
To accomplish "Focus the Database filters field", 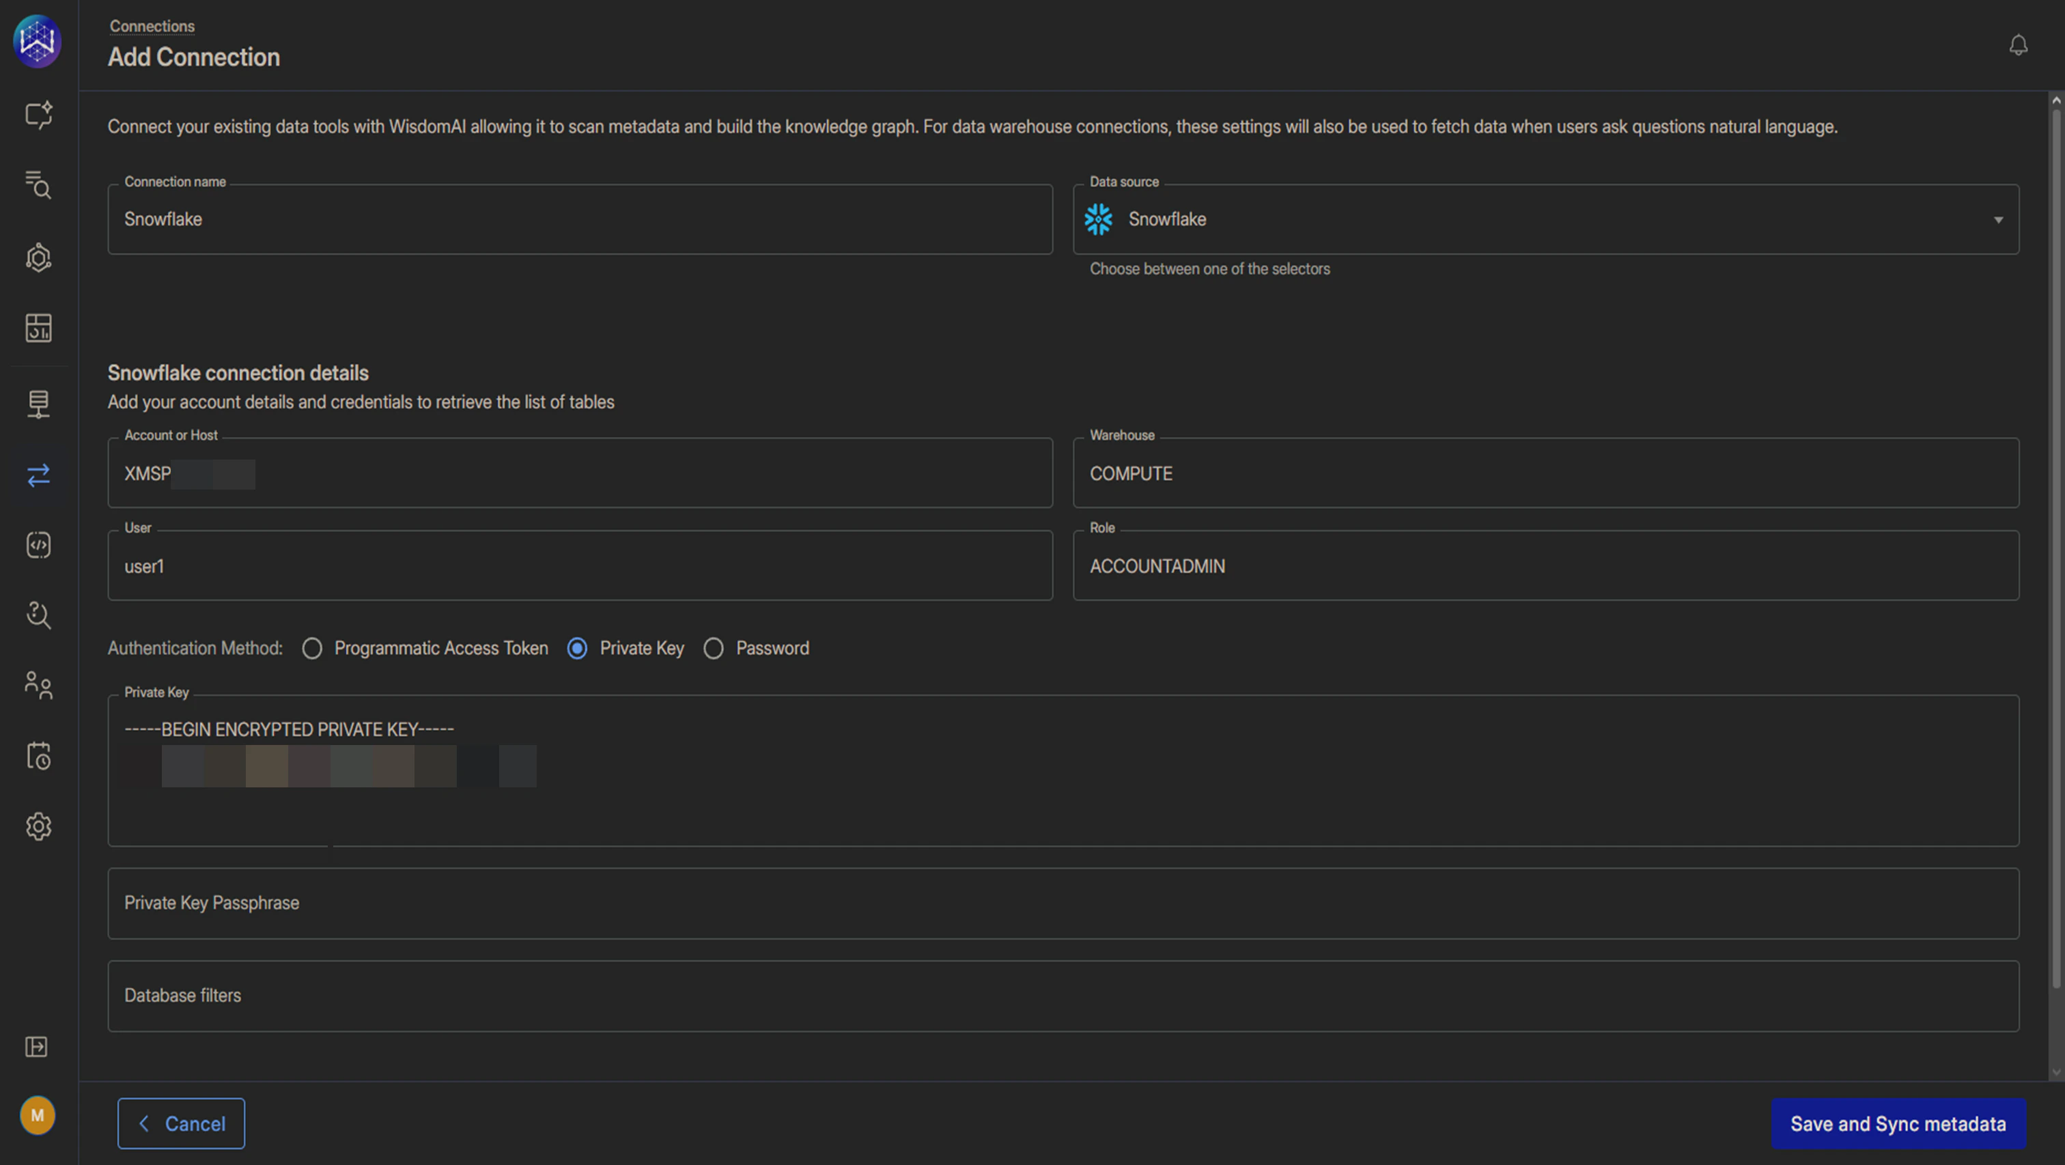I will [x=1063, y=996].
